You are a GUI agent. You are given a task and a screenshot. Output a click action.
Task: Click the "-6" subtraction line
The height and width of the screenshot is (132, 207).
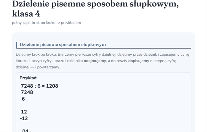click(x=22, y=99)
